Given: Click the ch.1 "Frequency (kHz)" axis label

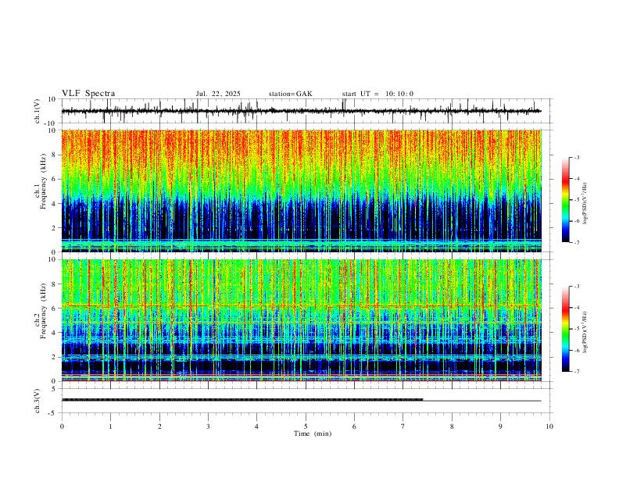Looking at the screenshot, I should pyautogui.click(x=44, y=181).
